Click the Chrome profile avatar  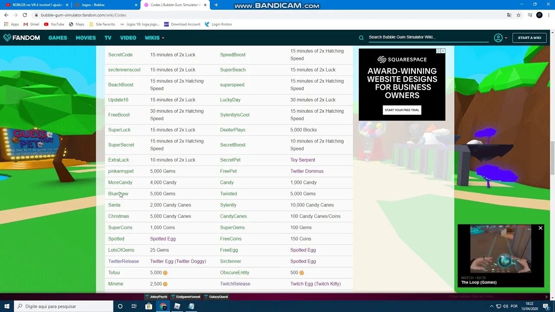539,15
